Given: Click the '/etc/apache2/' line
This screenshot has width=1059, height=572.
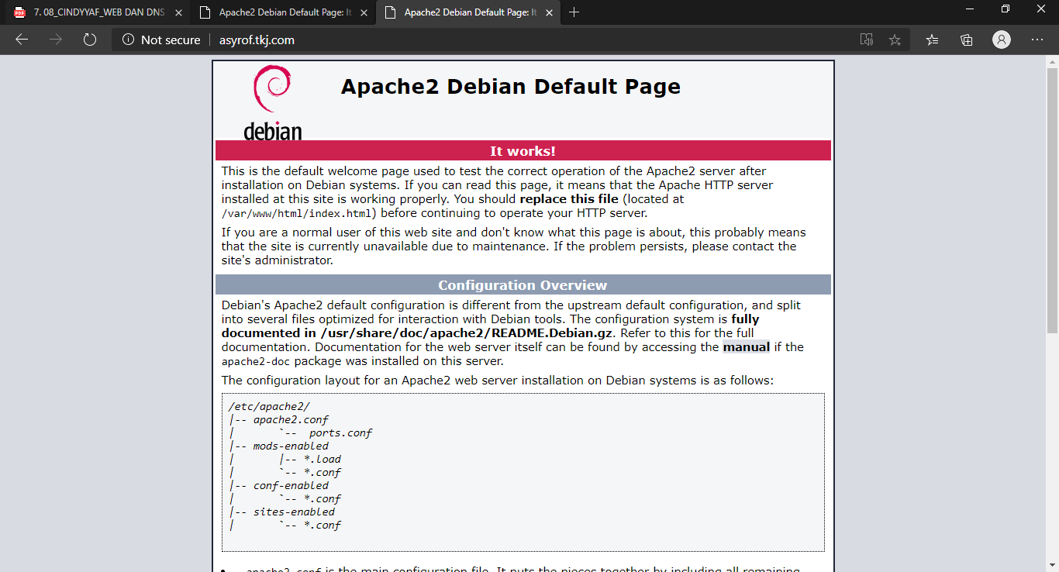Looking at the screenshot, I should [269, 406].
